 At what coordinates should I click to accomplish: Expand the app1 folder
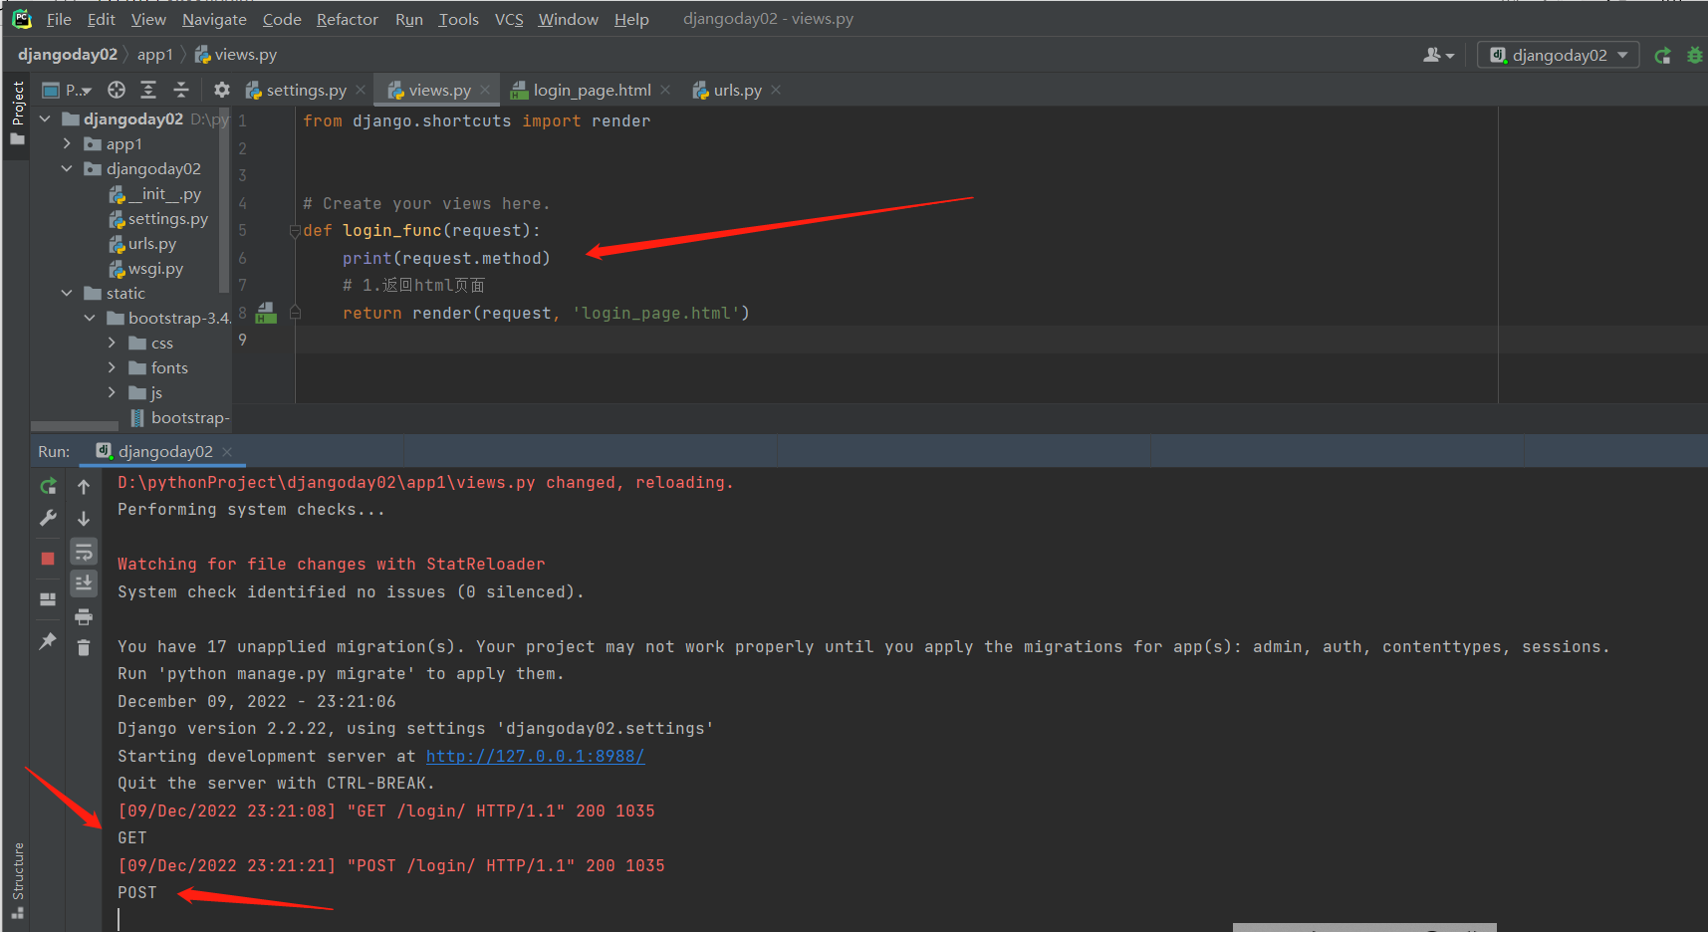coord(67,144)
